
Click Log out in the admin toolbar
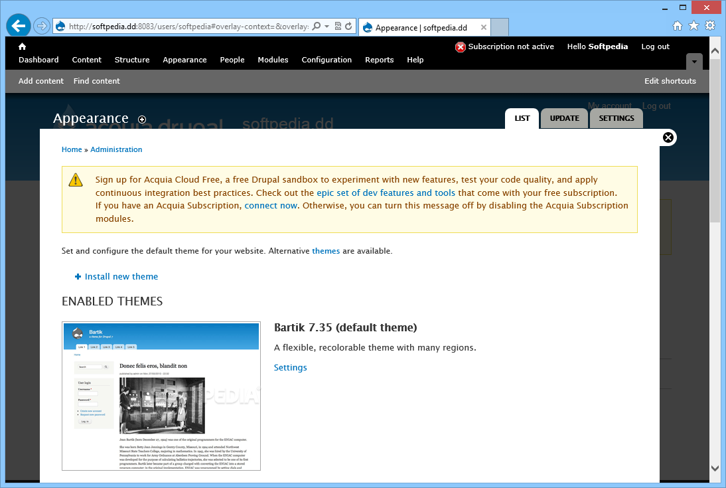coord(655,46)
